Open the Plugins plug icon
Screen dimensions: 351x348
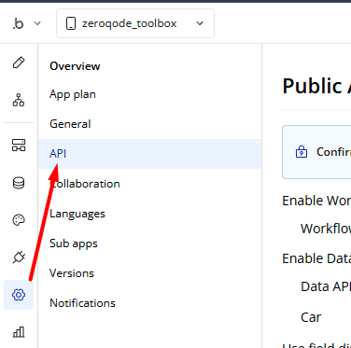point(19,258)
